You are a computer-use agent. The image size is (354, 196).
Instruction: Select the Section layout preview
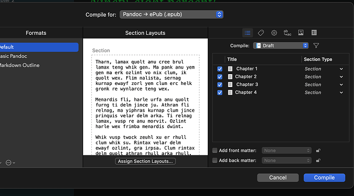pos(145,105)
